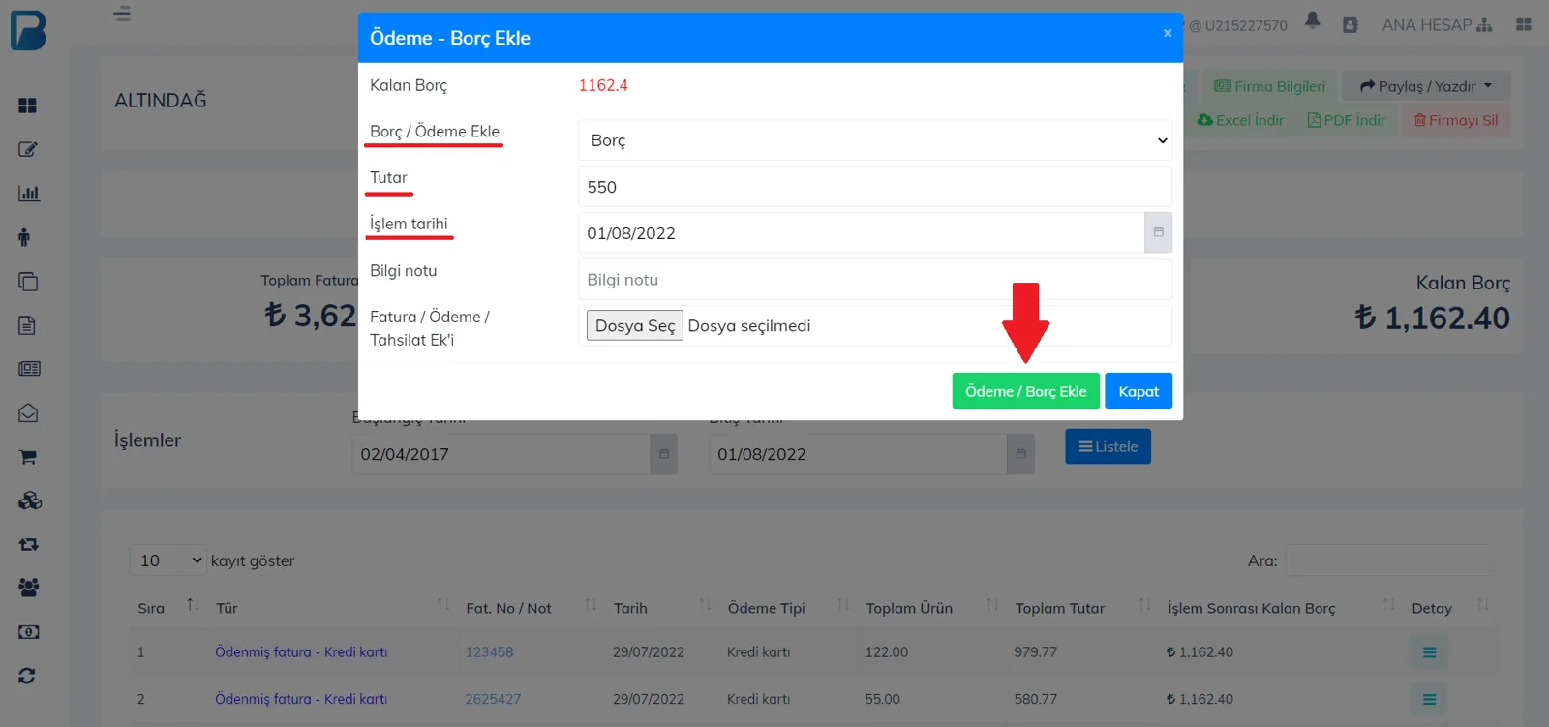The width and height of the screenshot is (1549, 727).
Task: Click the calendar icon beside the 02/04/2017 date
Action: click(664, 454)
